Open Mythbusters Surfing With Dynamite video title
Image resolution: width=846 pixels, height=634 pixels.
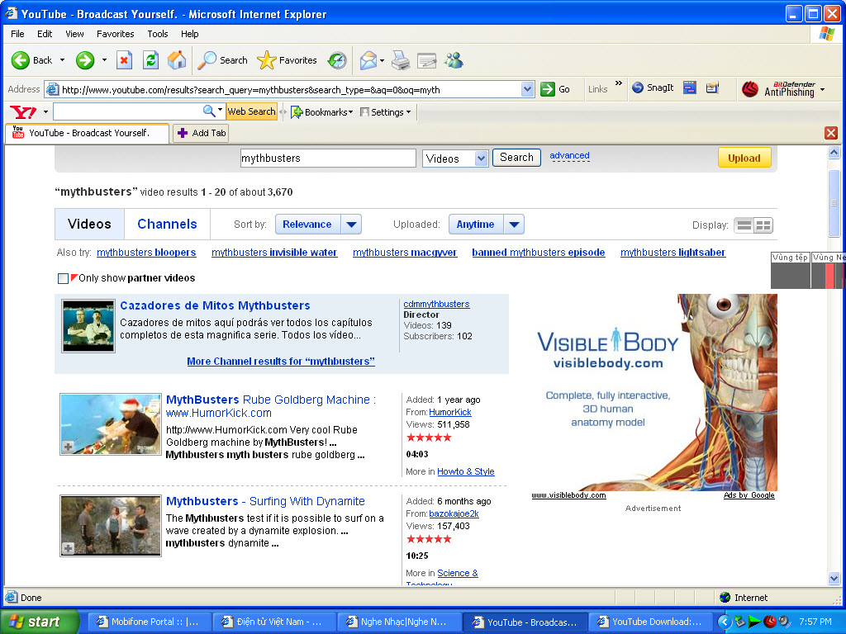click(x=265, y=501)
